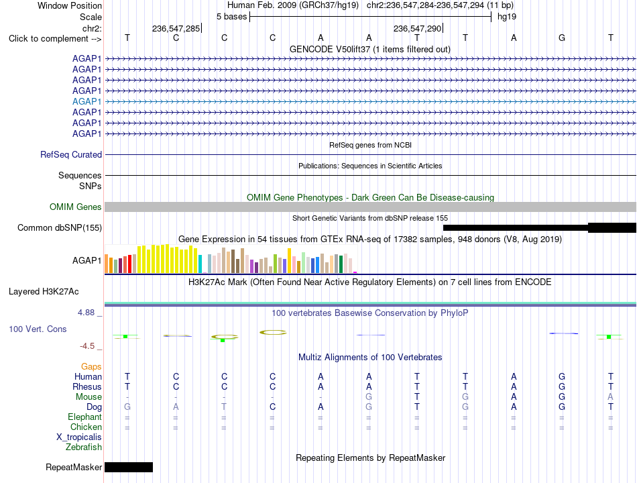This screenshot has width=637, height=483.
Task: Click the chr2: base position label
Action: click(x=92, y=28)
